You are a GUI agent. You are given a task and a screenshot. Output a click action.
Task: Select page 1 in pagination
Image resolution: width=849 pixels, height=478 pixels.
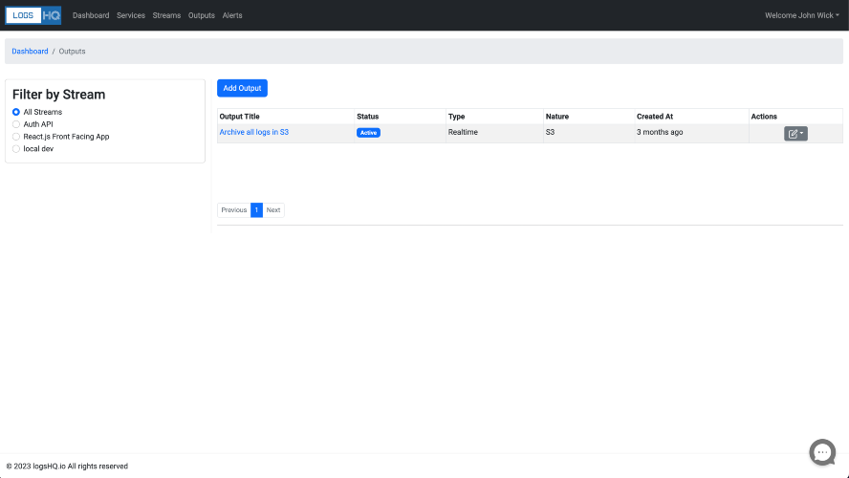coord(256,210)
